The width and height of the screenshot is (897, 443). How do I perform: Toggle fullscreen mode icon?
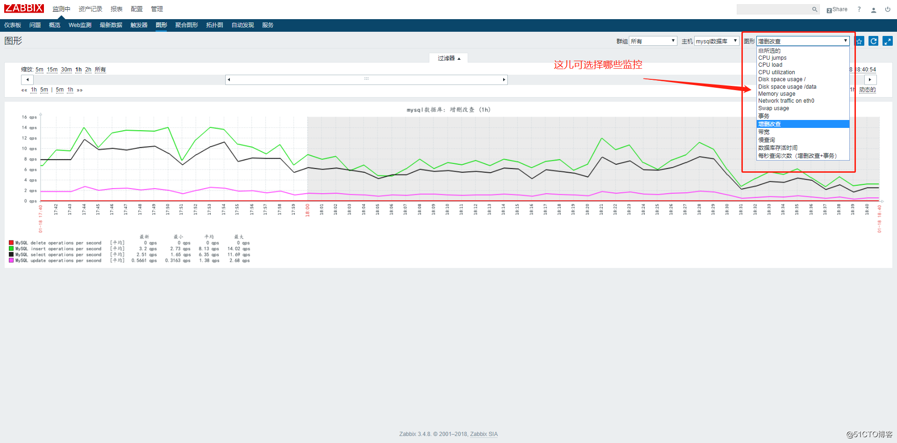coord(888,41)
